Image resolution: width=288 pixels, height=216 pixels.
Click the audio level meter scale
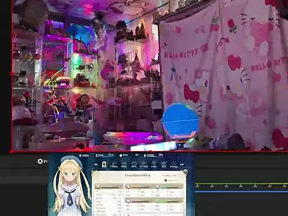(x=241, y=185)
